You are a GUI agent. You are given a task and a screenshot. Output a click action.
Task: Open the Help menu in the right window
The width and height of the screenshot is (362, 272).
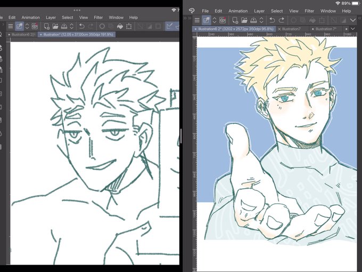[347, 11]
